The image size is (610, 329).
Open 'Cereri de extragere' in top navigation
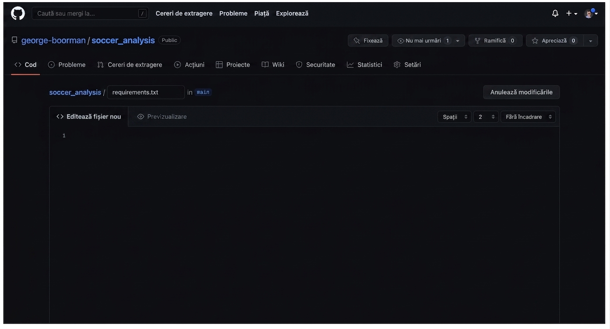click(x=184, y=14)
